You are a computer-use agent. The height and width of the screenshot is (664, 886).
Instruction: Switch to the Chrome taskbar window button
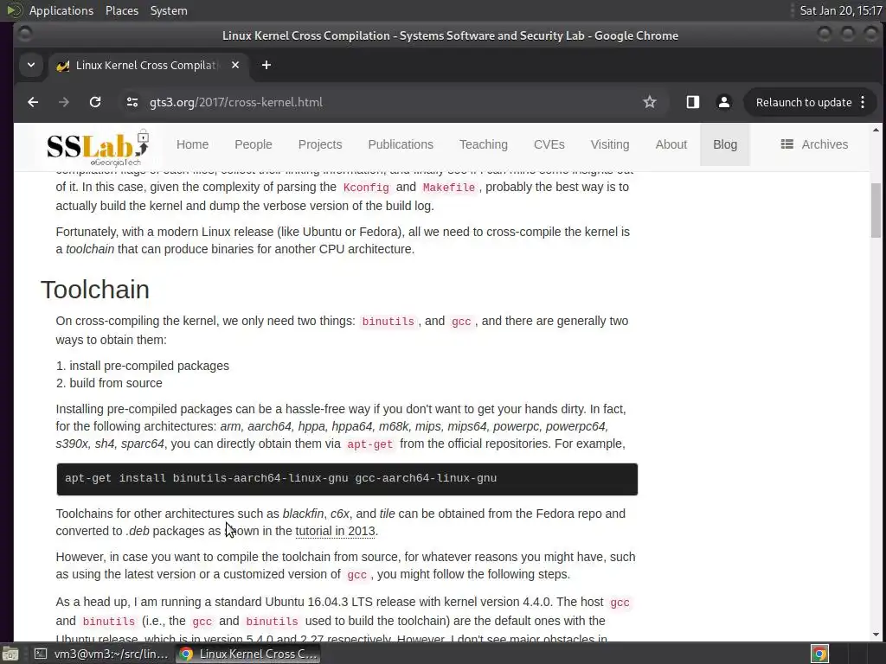point(247,654)
